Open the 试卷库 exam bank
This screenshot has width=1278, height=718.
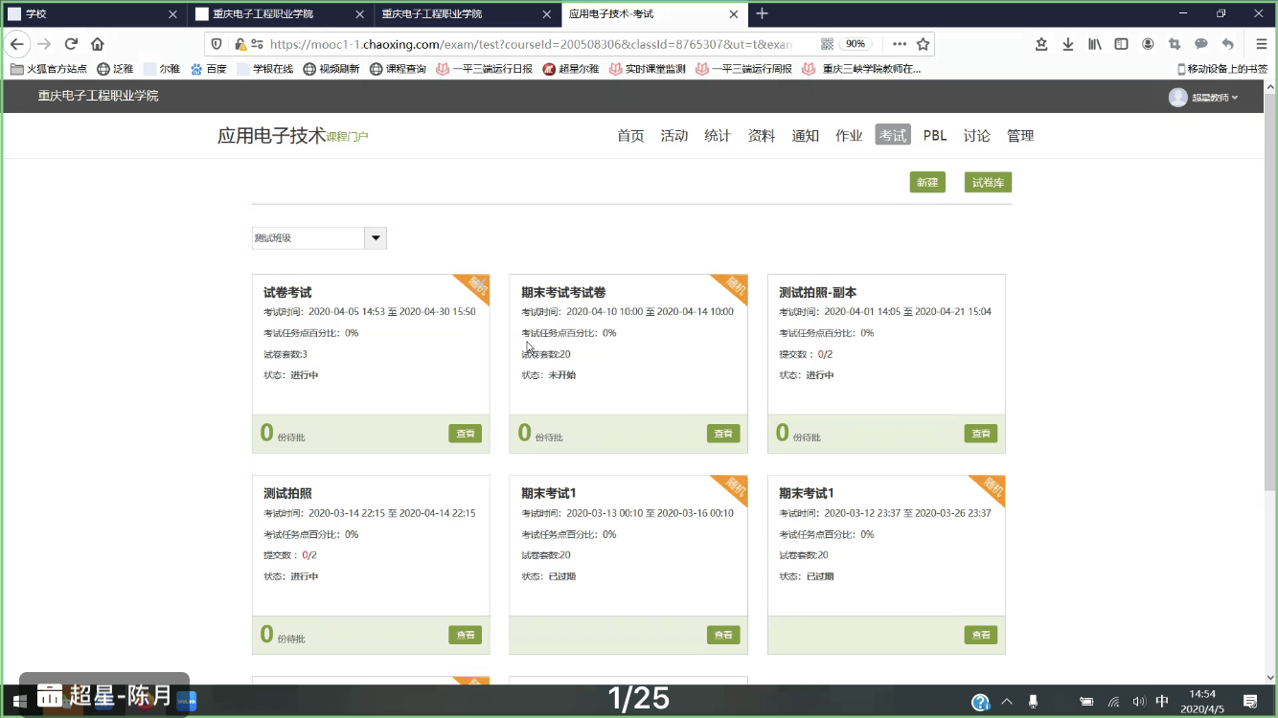(987, 182)
